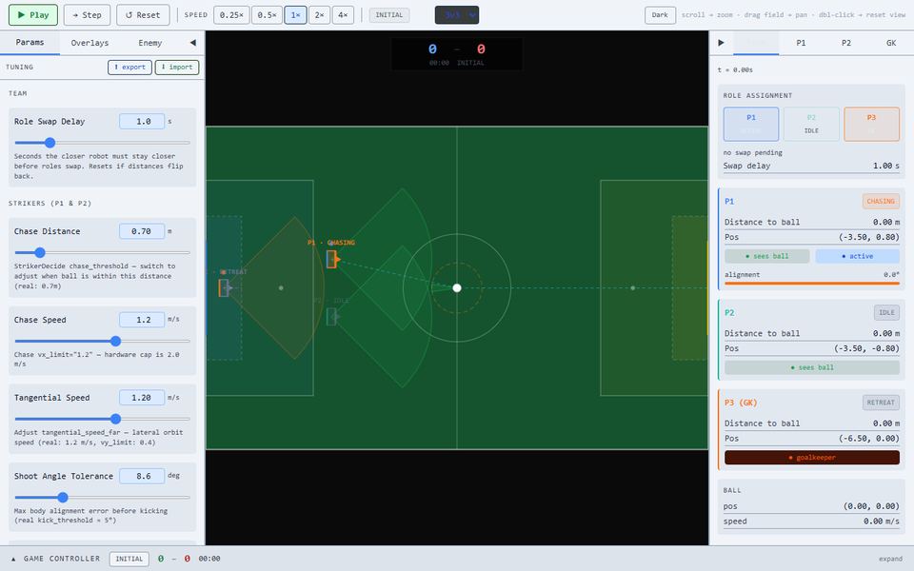Set the speed to 0.25×
This screenshot has height=571, width=914.
pyautogui.click(x=231, y=14)
